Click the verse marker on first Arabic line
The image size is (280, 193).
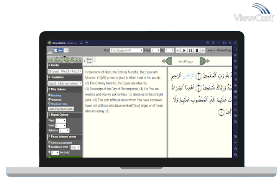point(199,76)
